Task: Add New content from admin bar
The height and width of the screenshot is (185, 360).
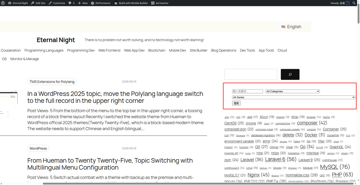Action: [83, 3]
